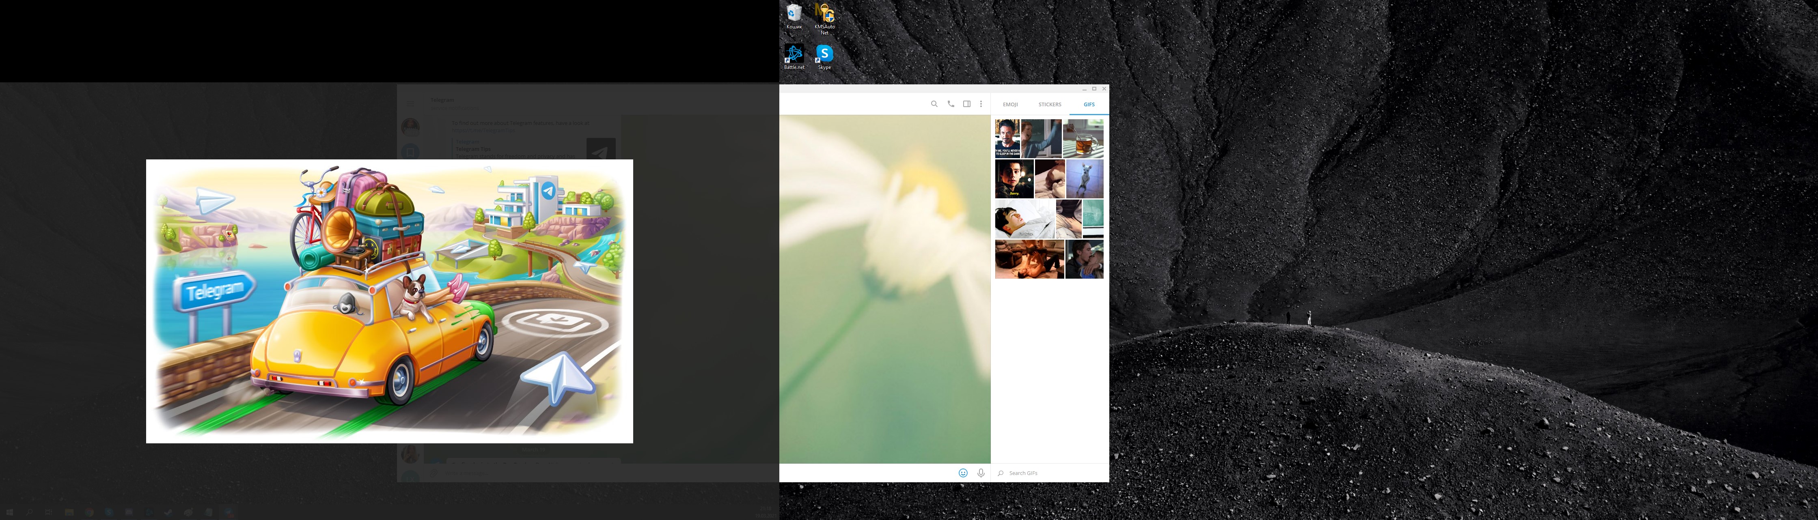Start a call with the phone icon
Screen dimensions: 1818x520
(951, 104)
